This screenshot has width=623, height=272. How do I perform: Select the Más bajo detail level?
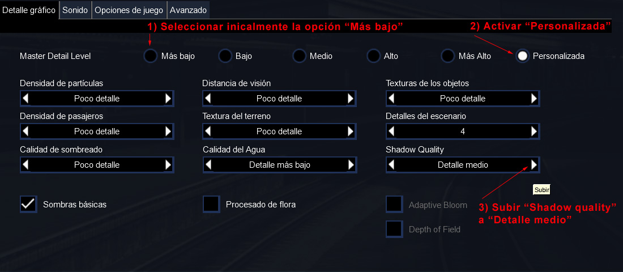[x=150, y=56]
